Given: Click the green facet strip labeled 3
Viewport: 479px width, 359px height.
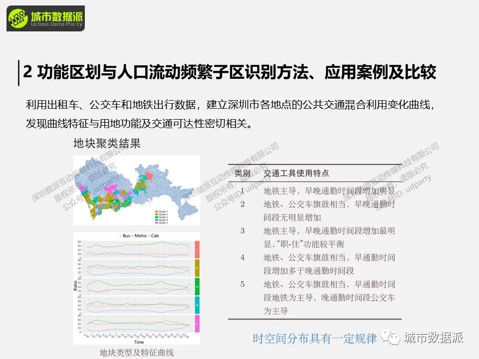Looking at the screenshot, I should pos(197,286).
